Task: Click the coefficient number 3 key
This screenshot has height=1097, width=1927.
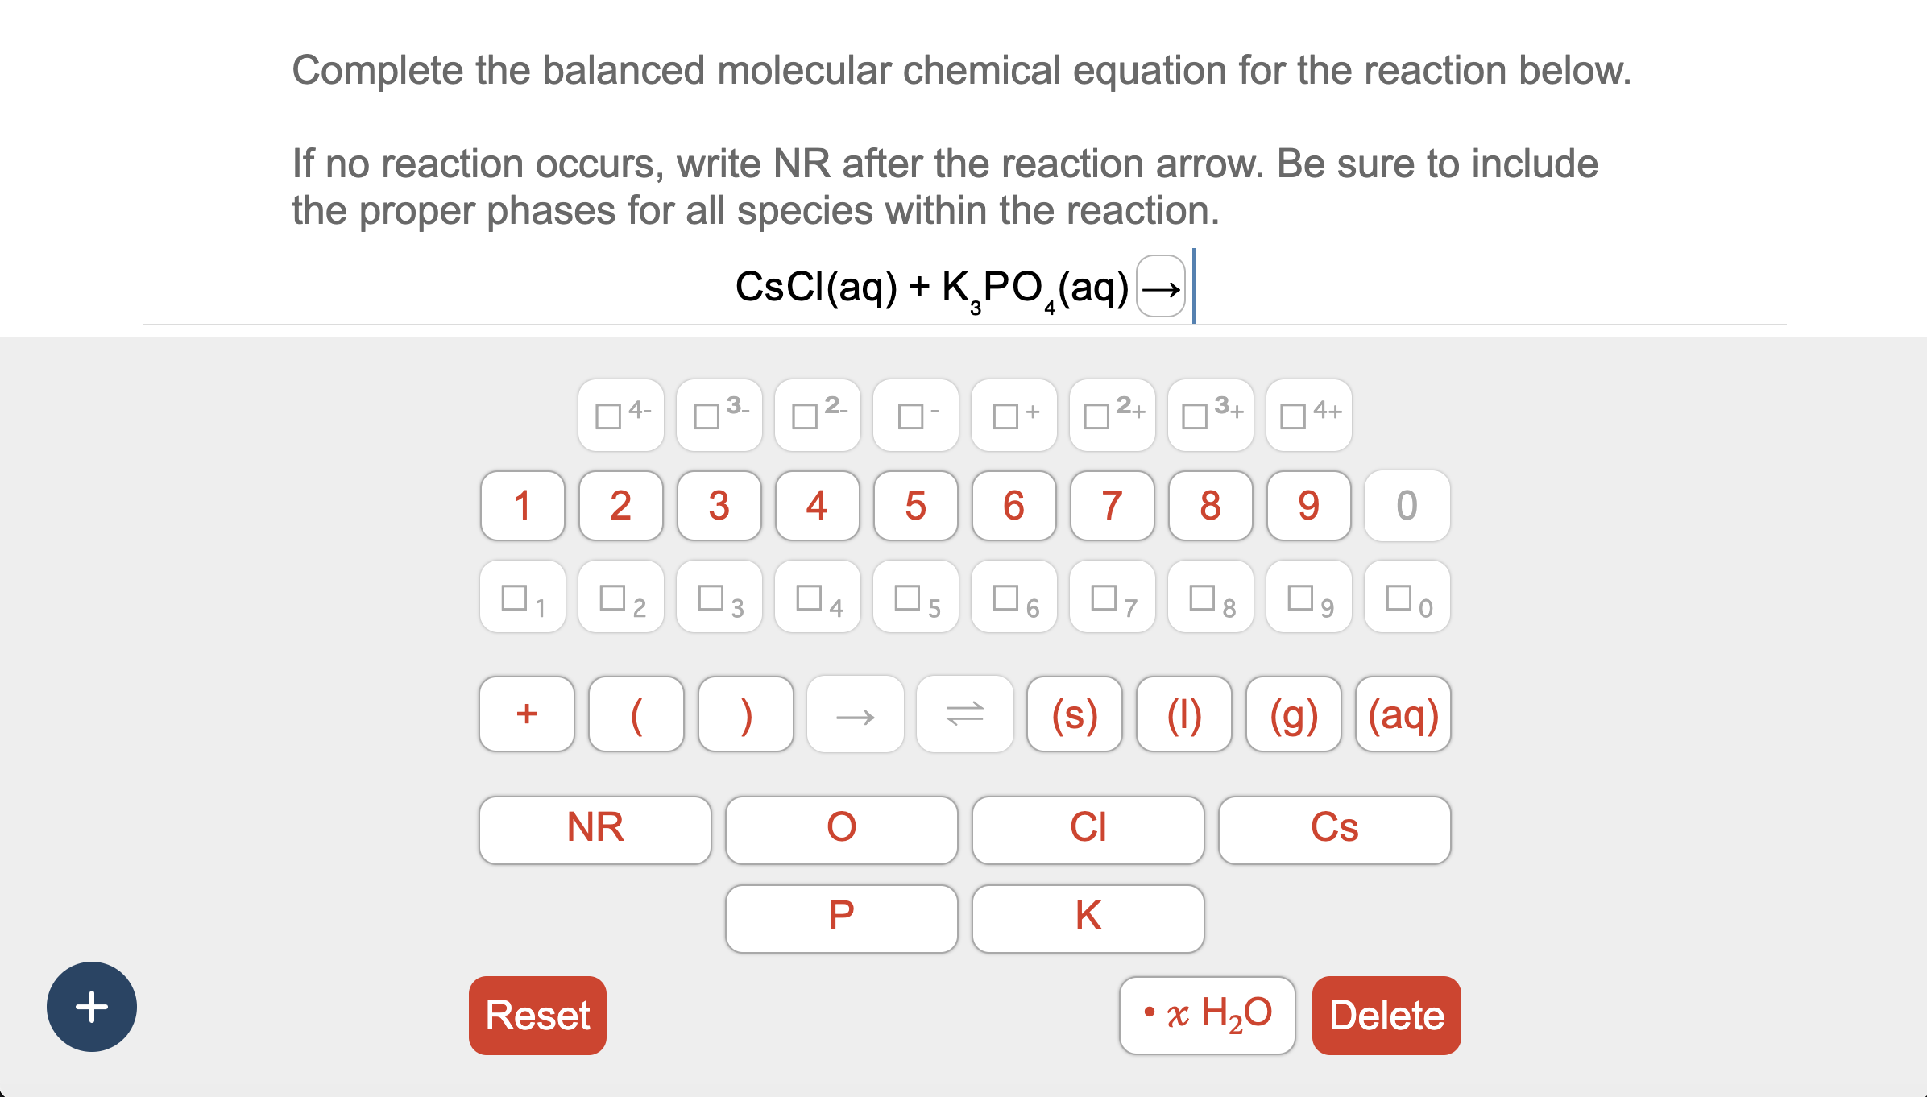Action: [718, 505]
